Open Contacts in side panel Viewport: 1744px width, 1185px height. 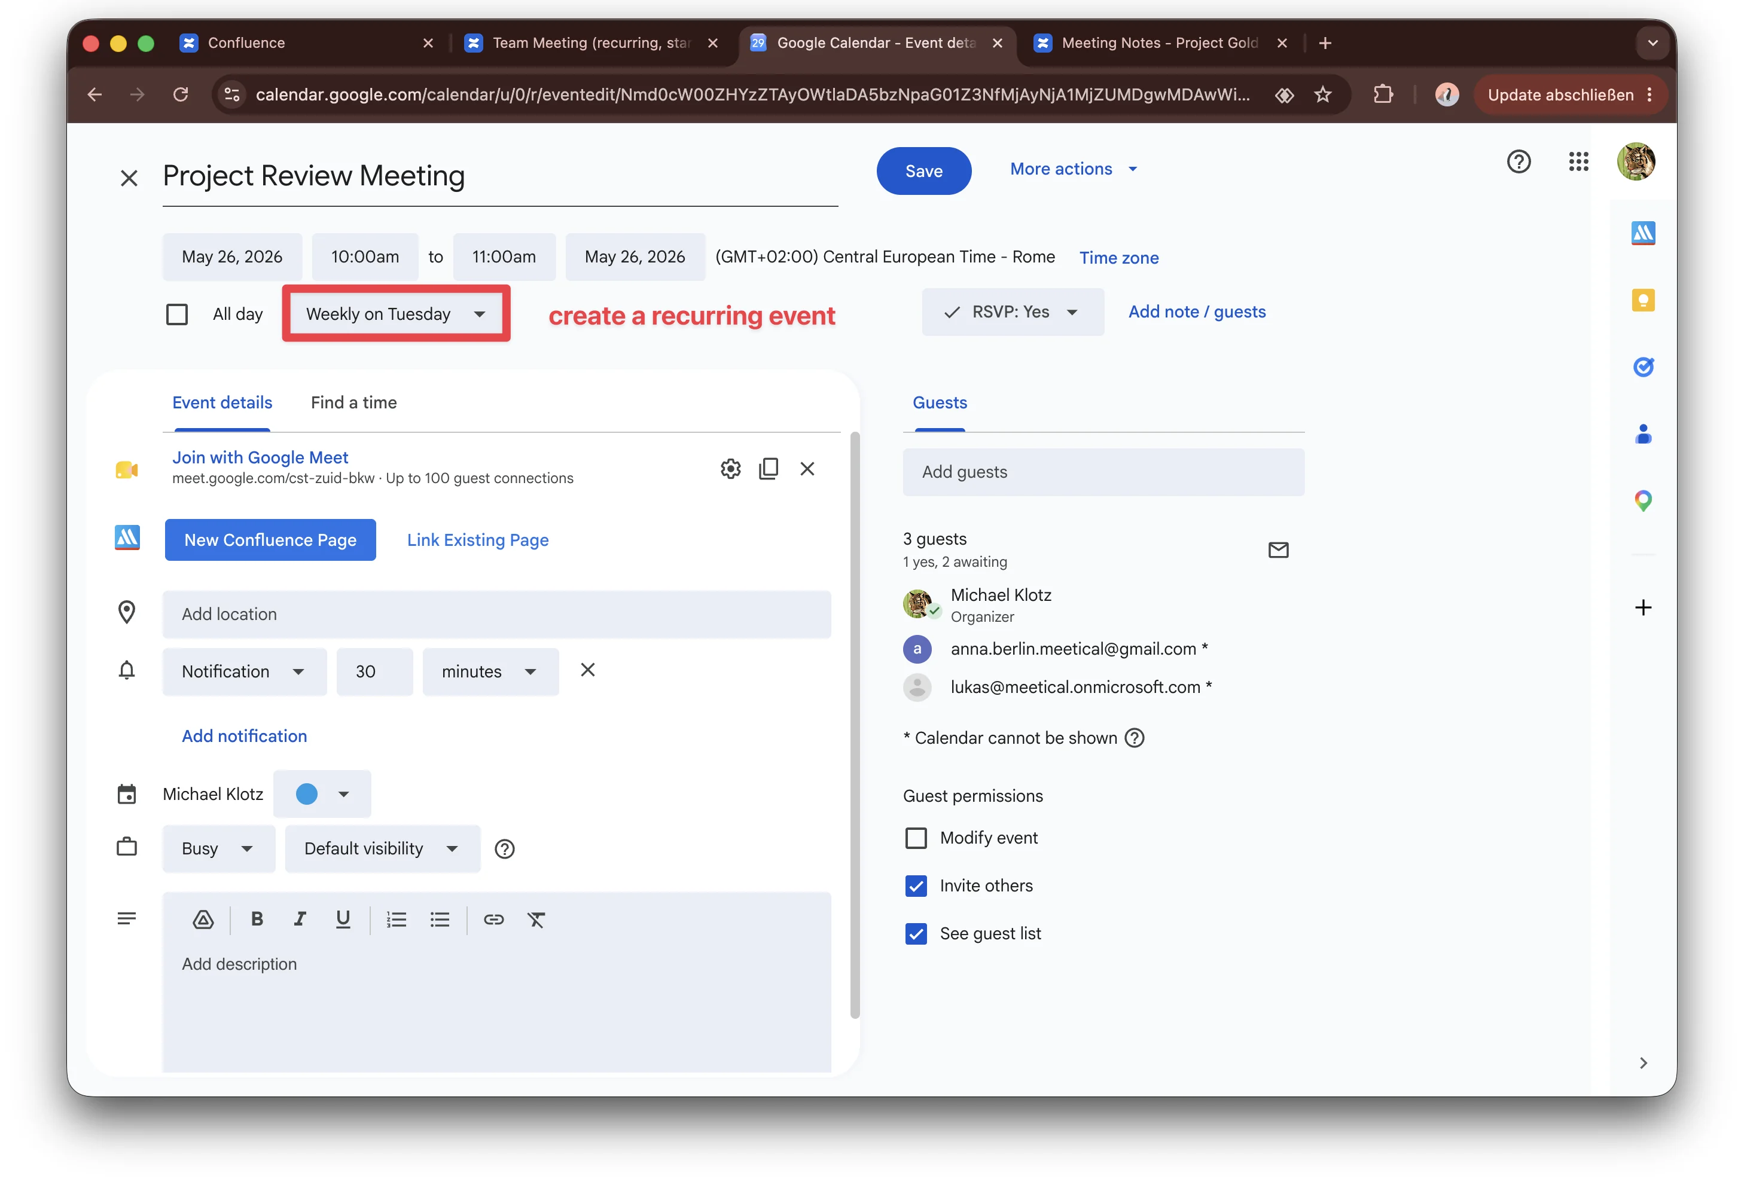[1643, 433]
